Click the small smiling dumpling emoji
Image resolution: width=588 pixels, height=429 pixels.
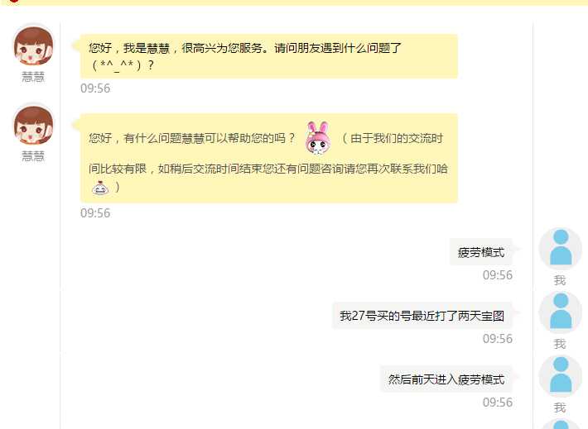[99, 187]
